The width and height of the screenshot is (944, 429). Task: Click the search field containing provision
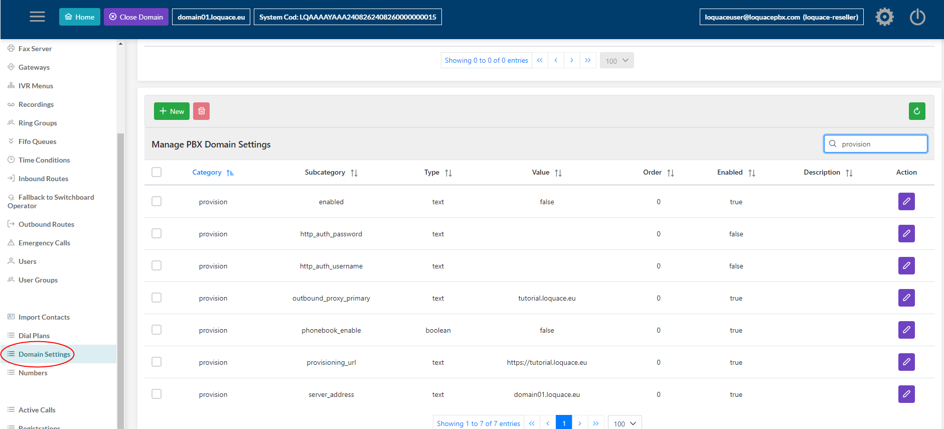(876, 144)
